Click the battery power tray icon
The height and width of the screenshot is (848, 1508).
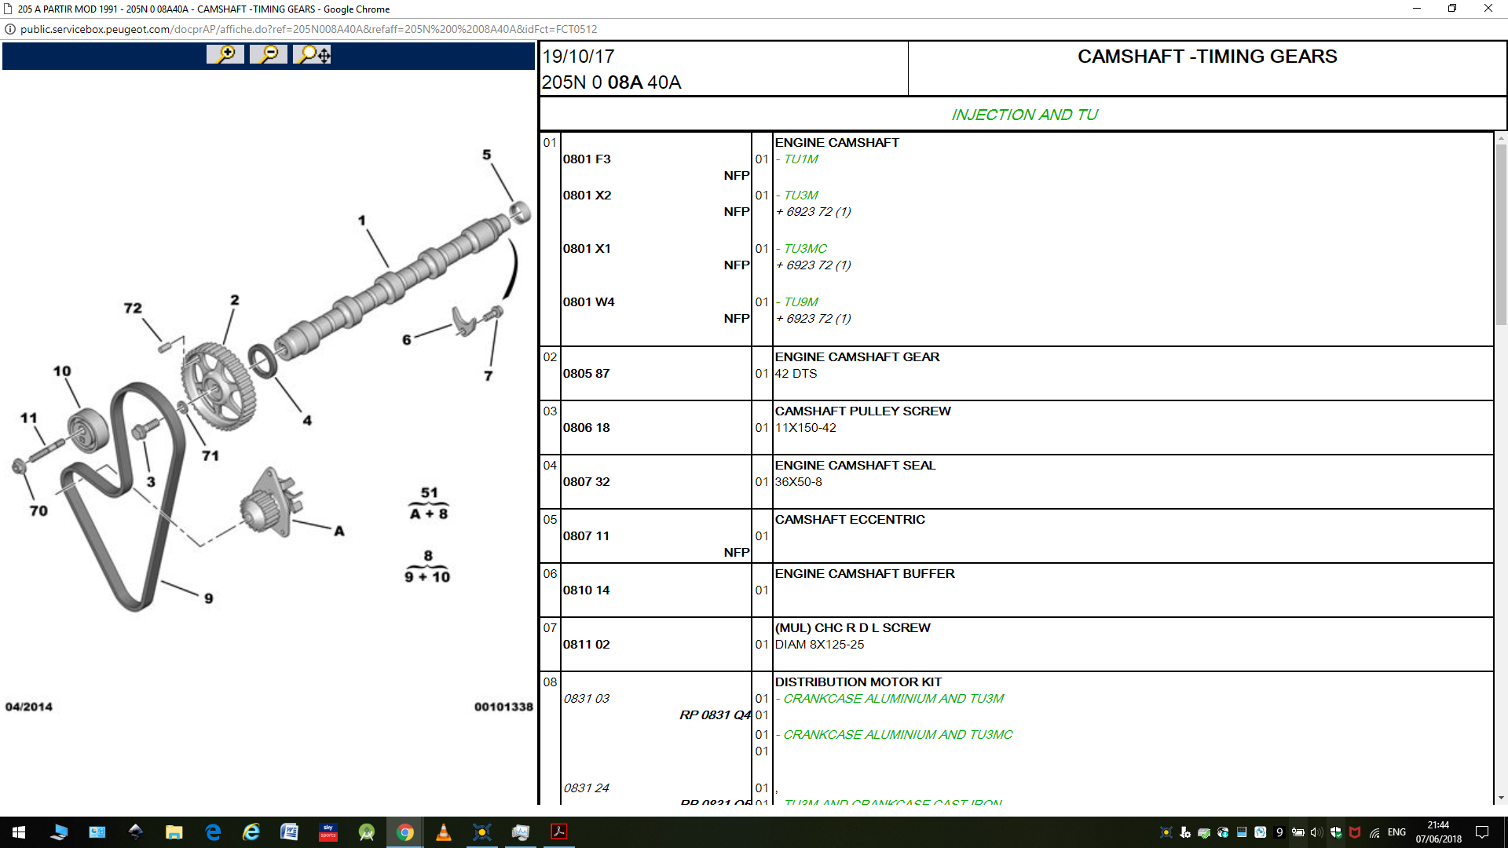[x=1298, y=832]
